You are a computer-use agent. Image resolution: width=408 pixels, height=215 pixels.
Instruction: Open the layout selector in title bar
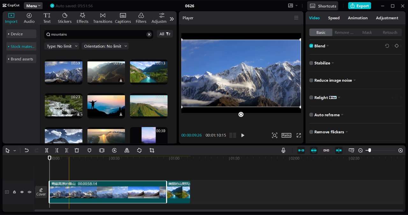tap(293, 6)
